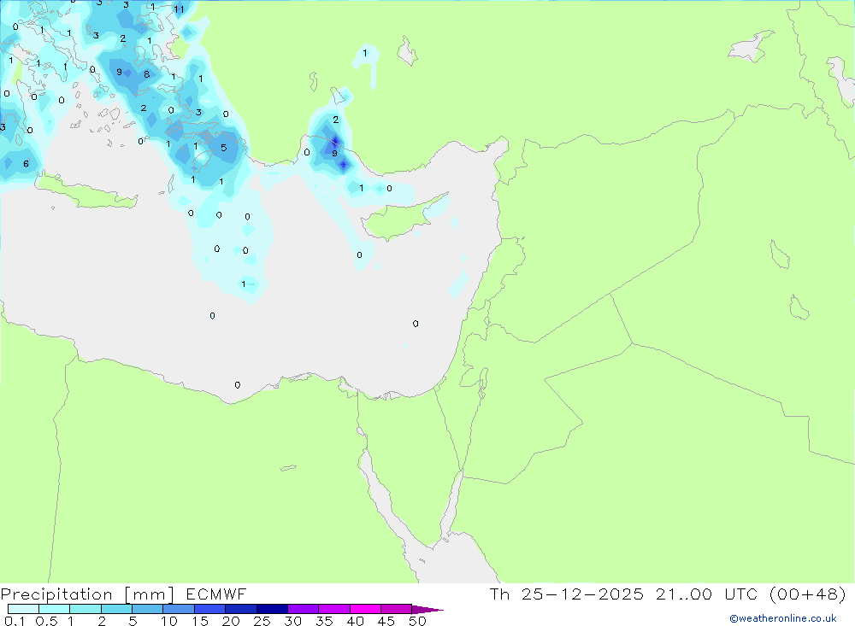Pick the 35–40 mm magenta legend swatch
The image size is (855, 626).
click(x=333, y=609)
